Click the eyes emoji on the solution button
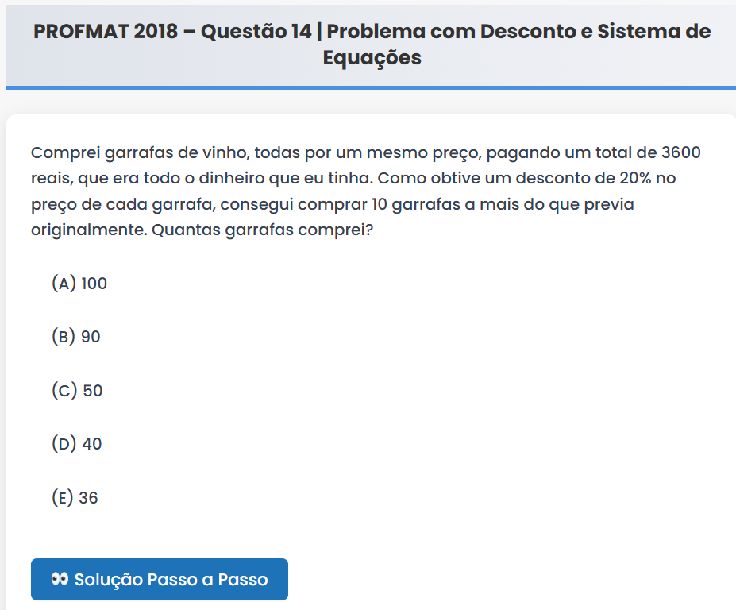The height and width of the screenshot is (610, 736). (60, 579)
